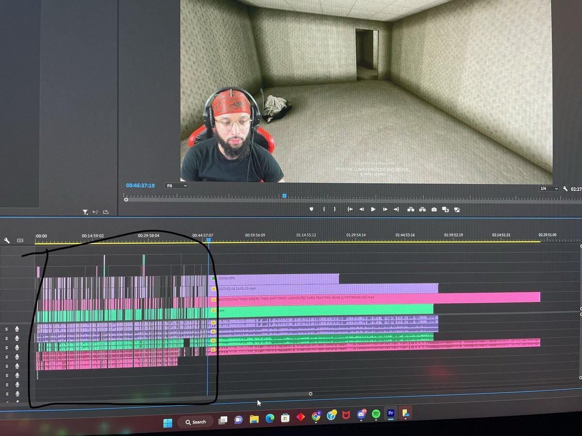The height and width of the screenshot is (436, 582).
Task: Click the export icon in left panel
Action: (x=106, y=212)
